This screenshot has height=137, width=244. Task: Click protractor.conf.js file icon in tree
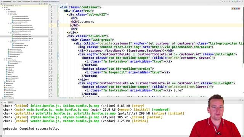(5, 91)
